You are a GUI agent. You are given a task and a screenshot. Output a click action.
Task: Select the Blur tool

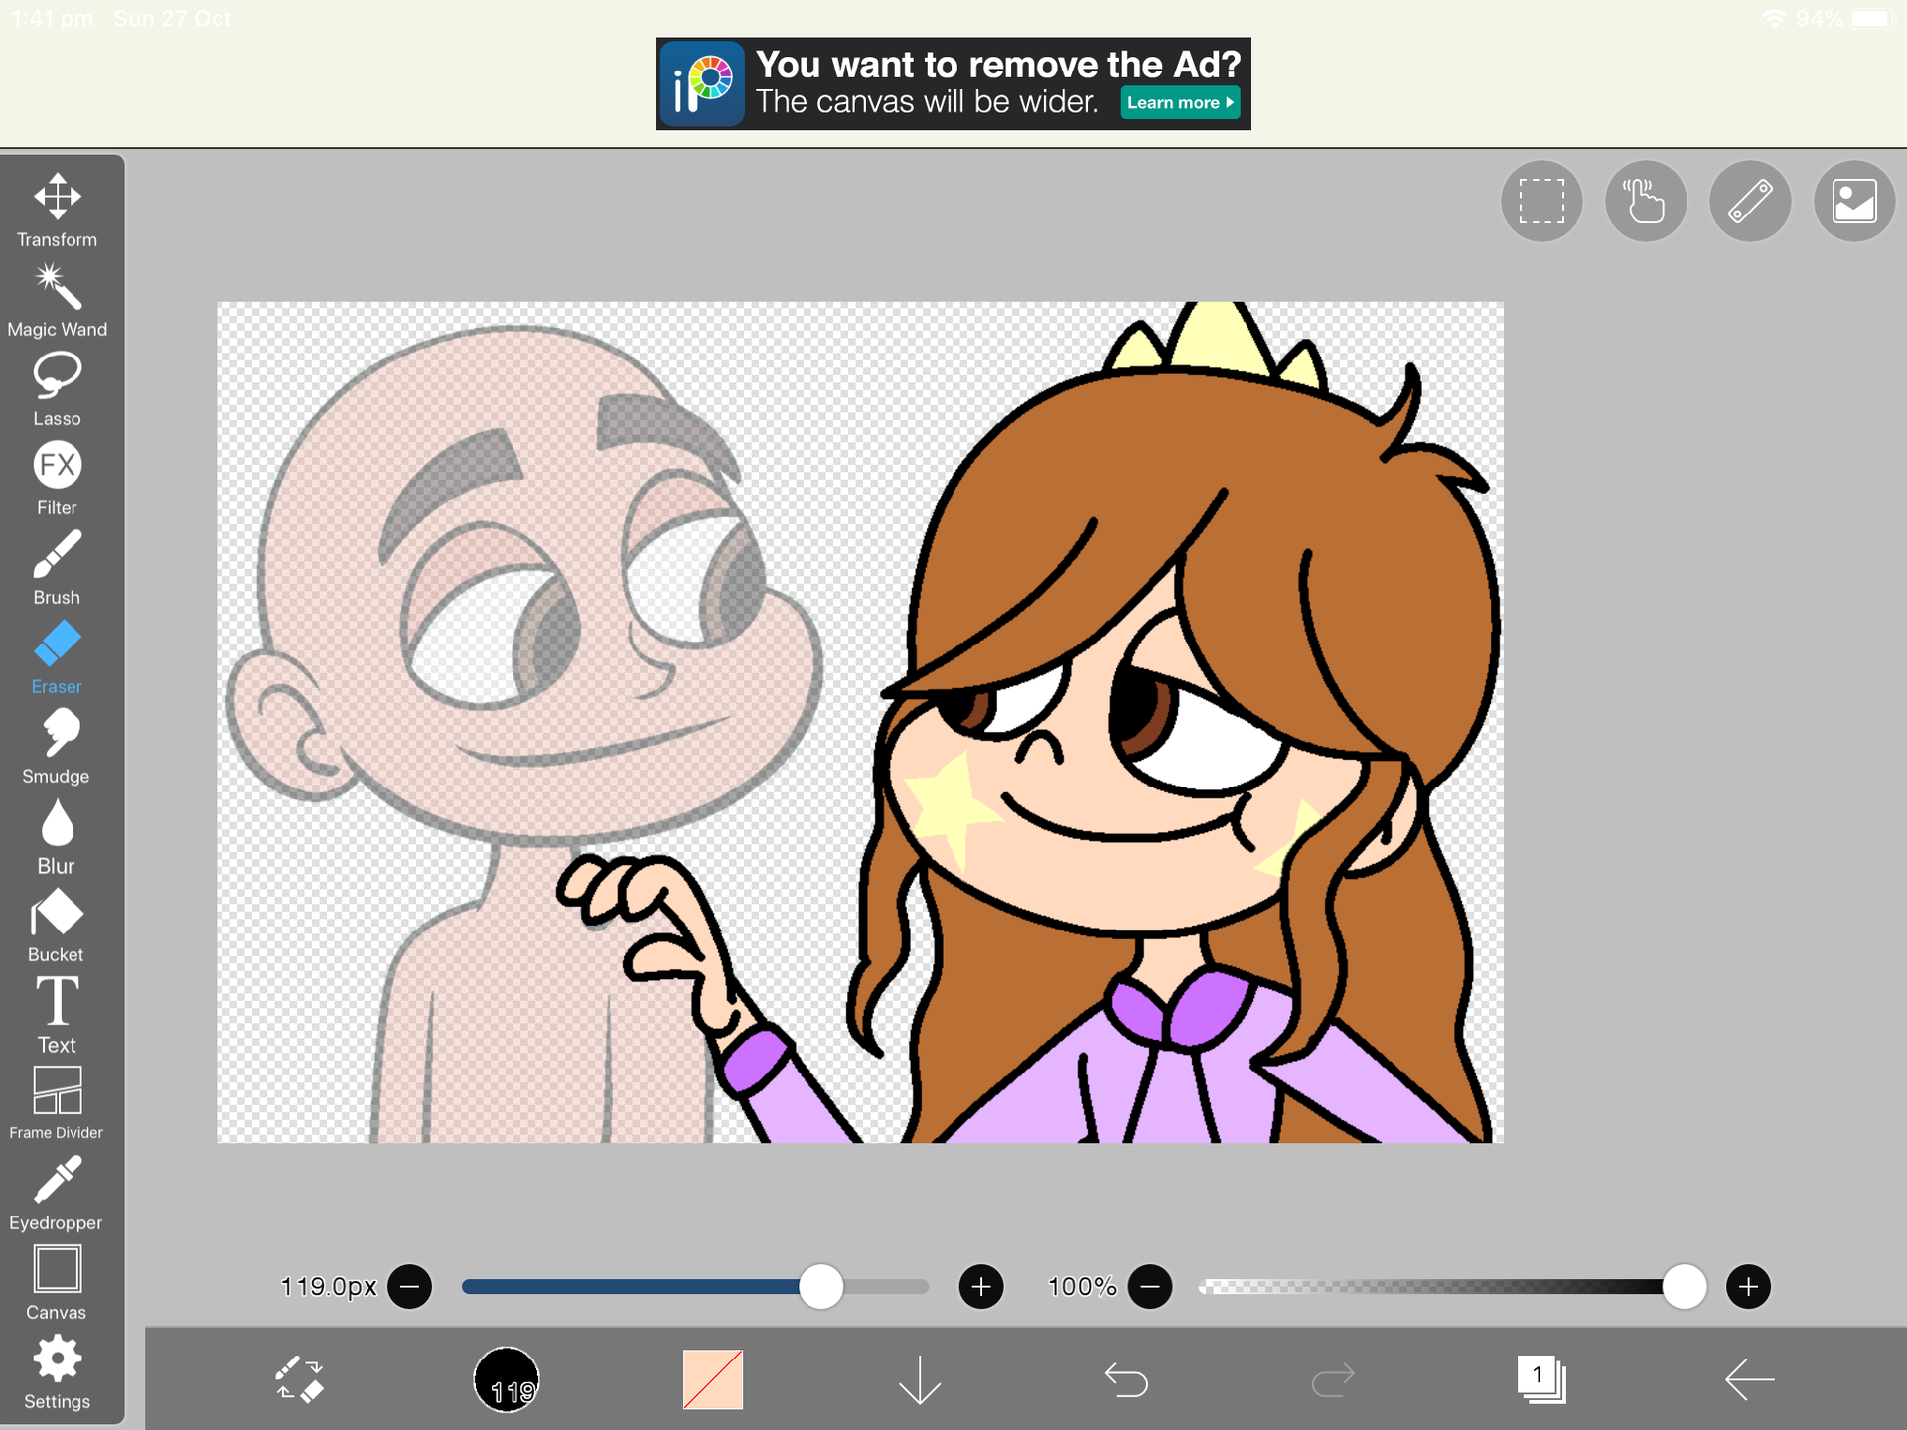57,836
